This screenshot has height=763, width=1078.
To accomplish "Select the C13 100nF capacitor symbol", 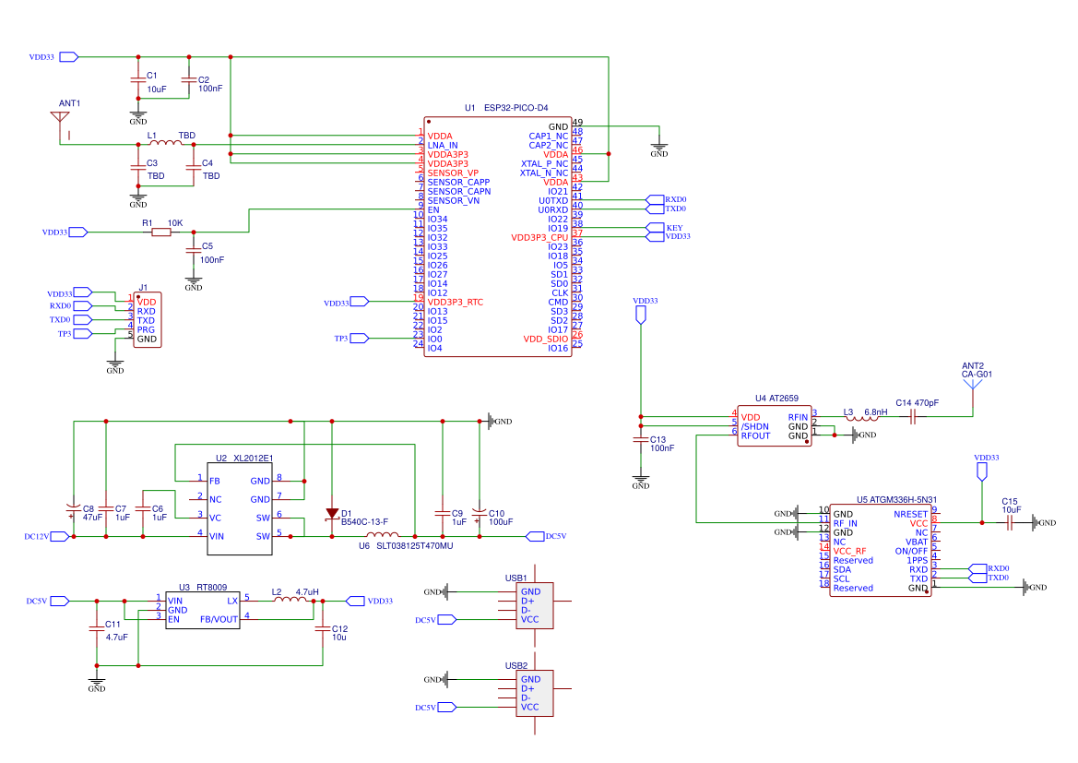I will (x=641, y=440).
